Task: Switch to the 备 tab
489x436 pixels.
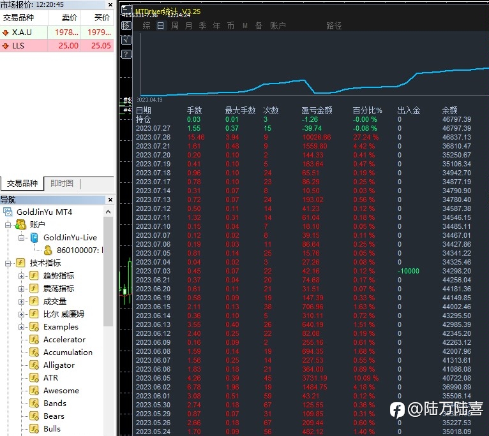Action: tap(259, 25)
